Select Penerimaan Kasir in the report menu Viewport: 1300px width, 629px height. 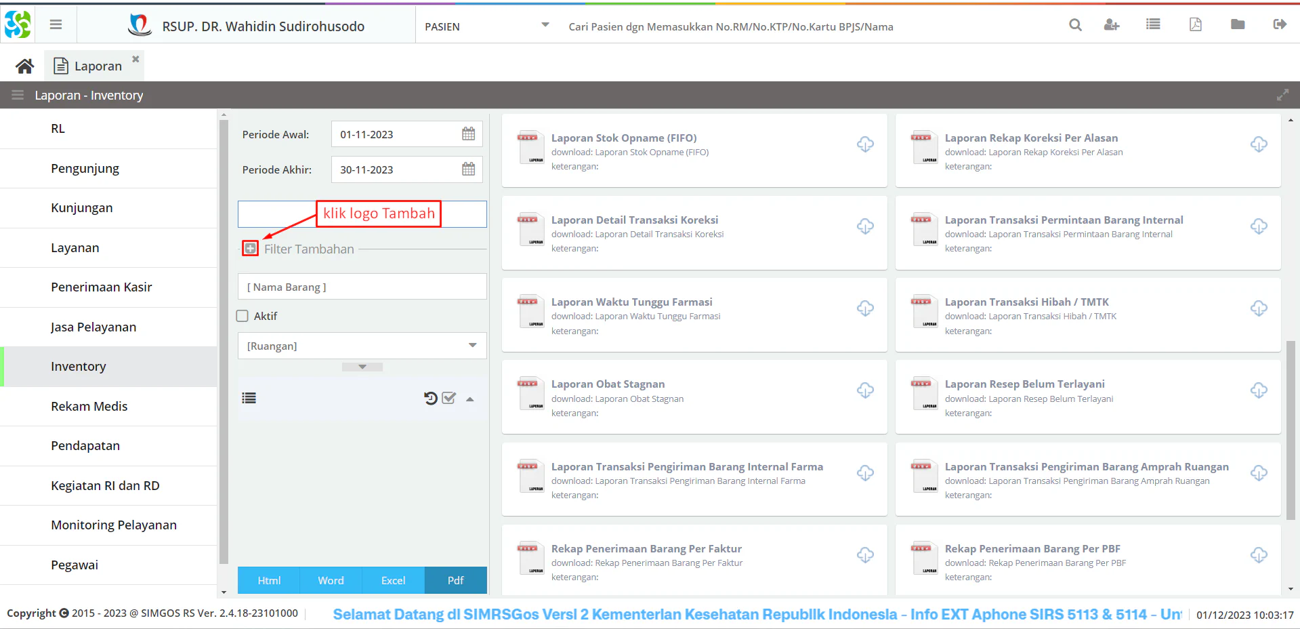click(x=108, y=287)
